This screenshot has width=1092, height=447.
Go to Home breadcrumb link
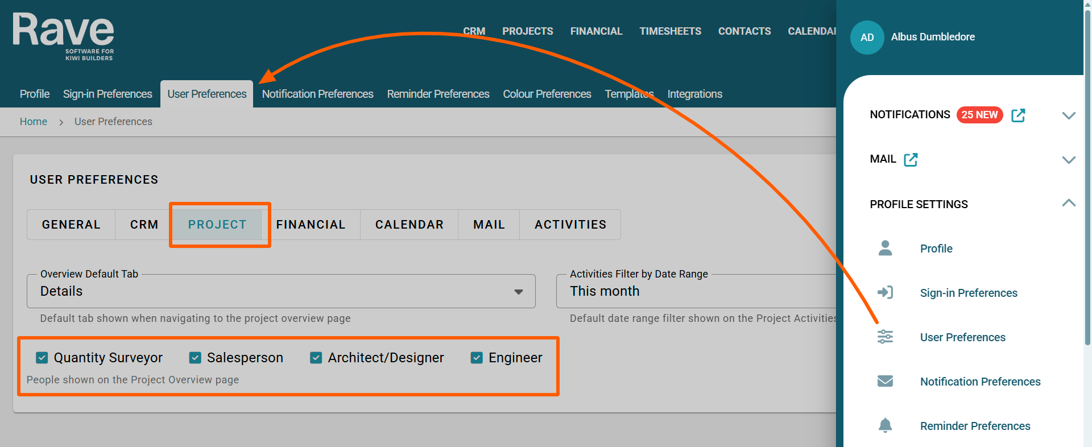(34, 122)
